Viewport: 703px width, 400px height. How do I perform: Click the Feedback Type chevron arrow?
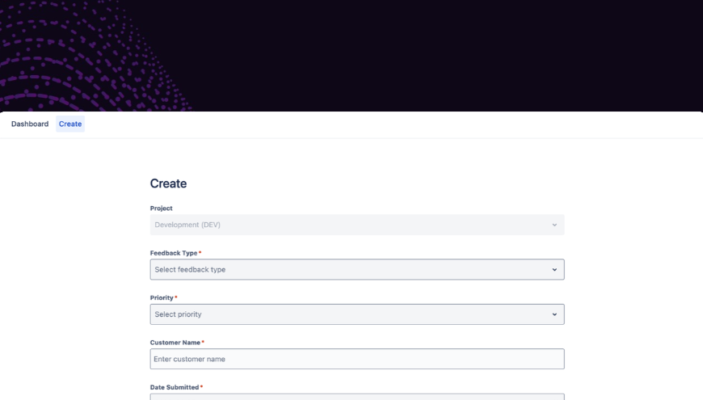[554, 269]
